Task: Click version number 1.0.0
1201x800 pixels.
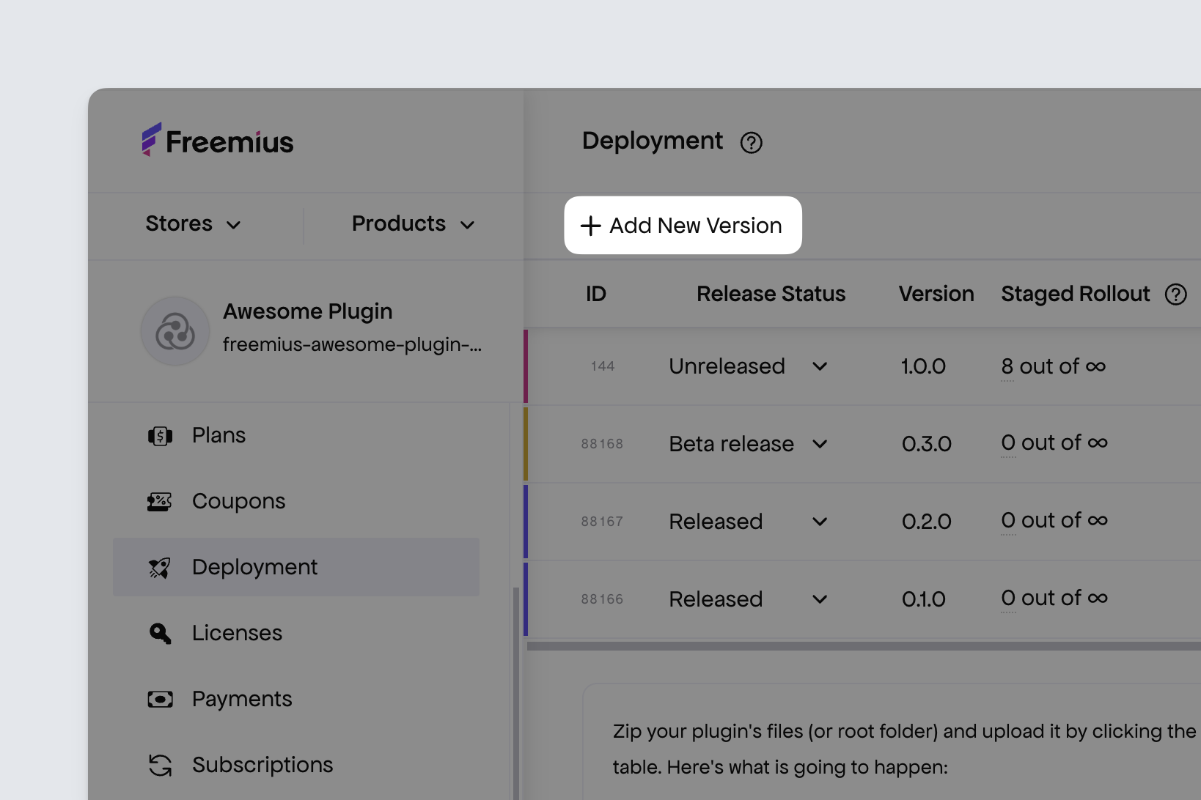Action: (x=923, y=366)
